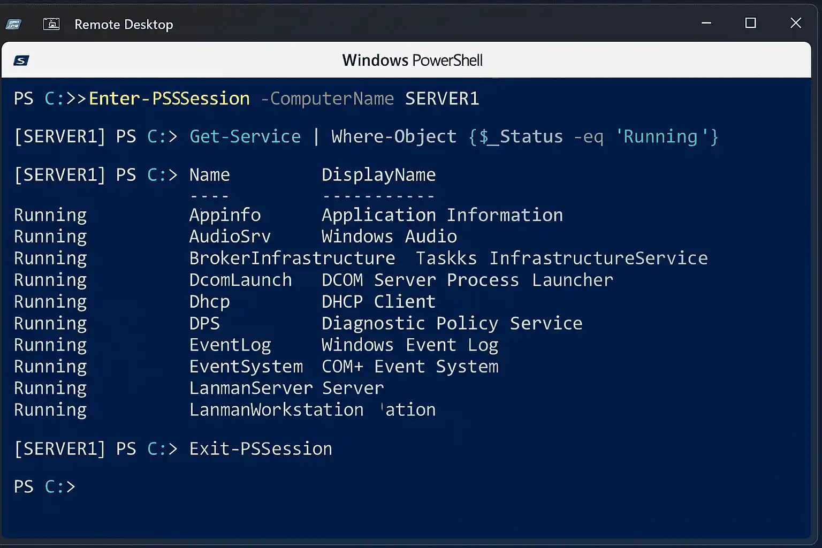The width and height of the screenshot is (822, 548).
Task: Select the BrokerInfrastructure service entry
Action: pos(292,258)
